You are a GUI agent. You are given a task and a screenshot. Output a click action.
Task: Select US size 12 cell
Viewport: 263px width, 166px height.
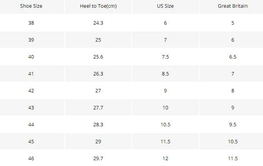pos(165,158)
